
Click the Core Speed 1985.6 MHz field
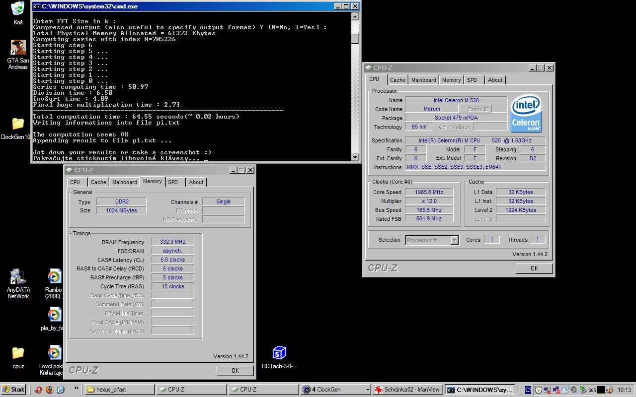coord(429,192)
